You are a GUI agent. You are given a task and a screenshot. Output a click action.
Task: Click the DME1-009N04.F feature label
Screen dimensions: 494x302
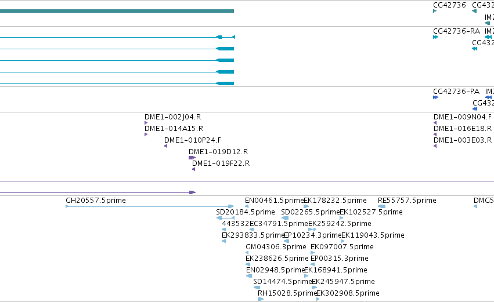pos(463,117)
